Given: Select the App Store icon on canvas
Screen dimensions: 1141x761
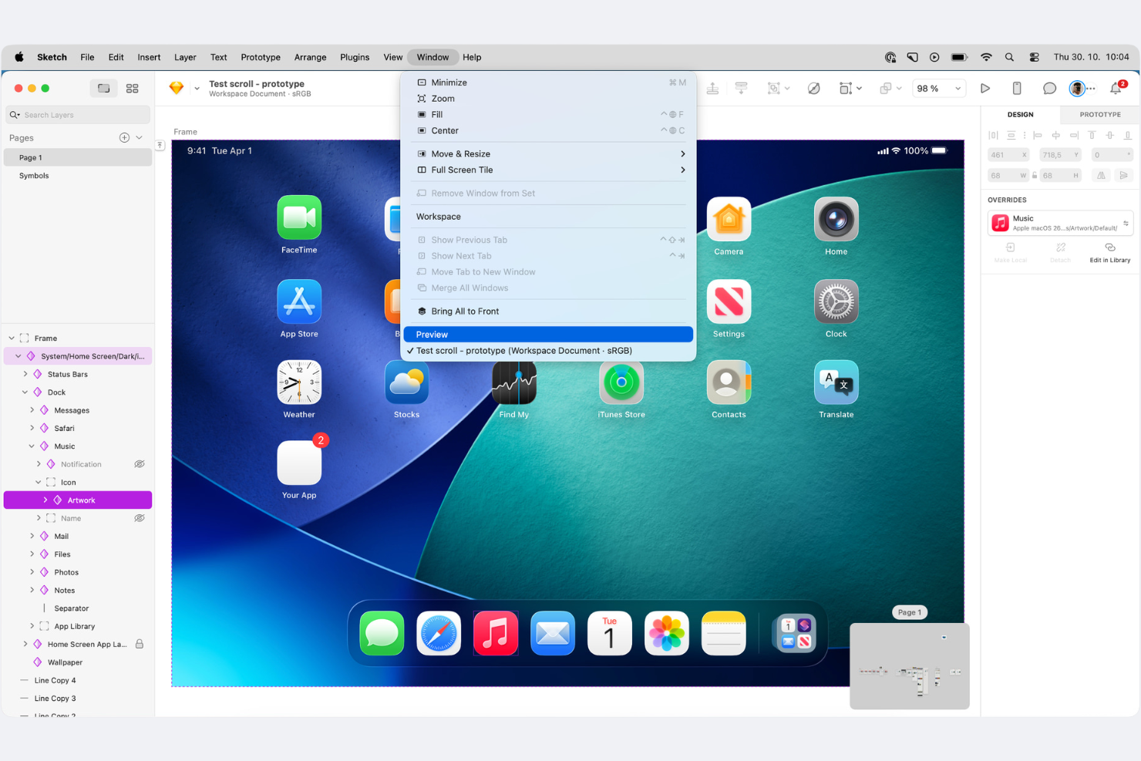Looking at the screenshot, I should pos(299,301).
